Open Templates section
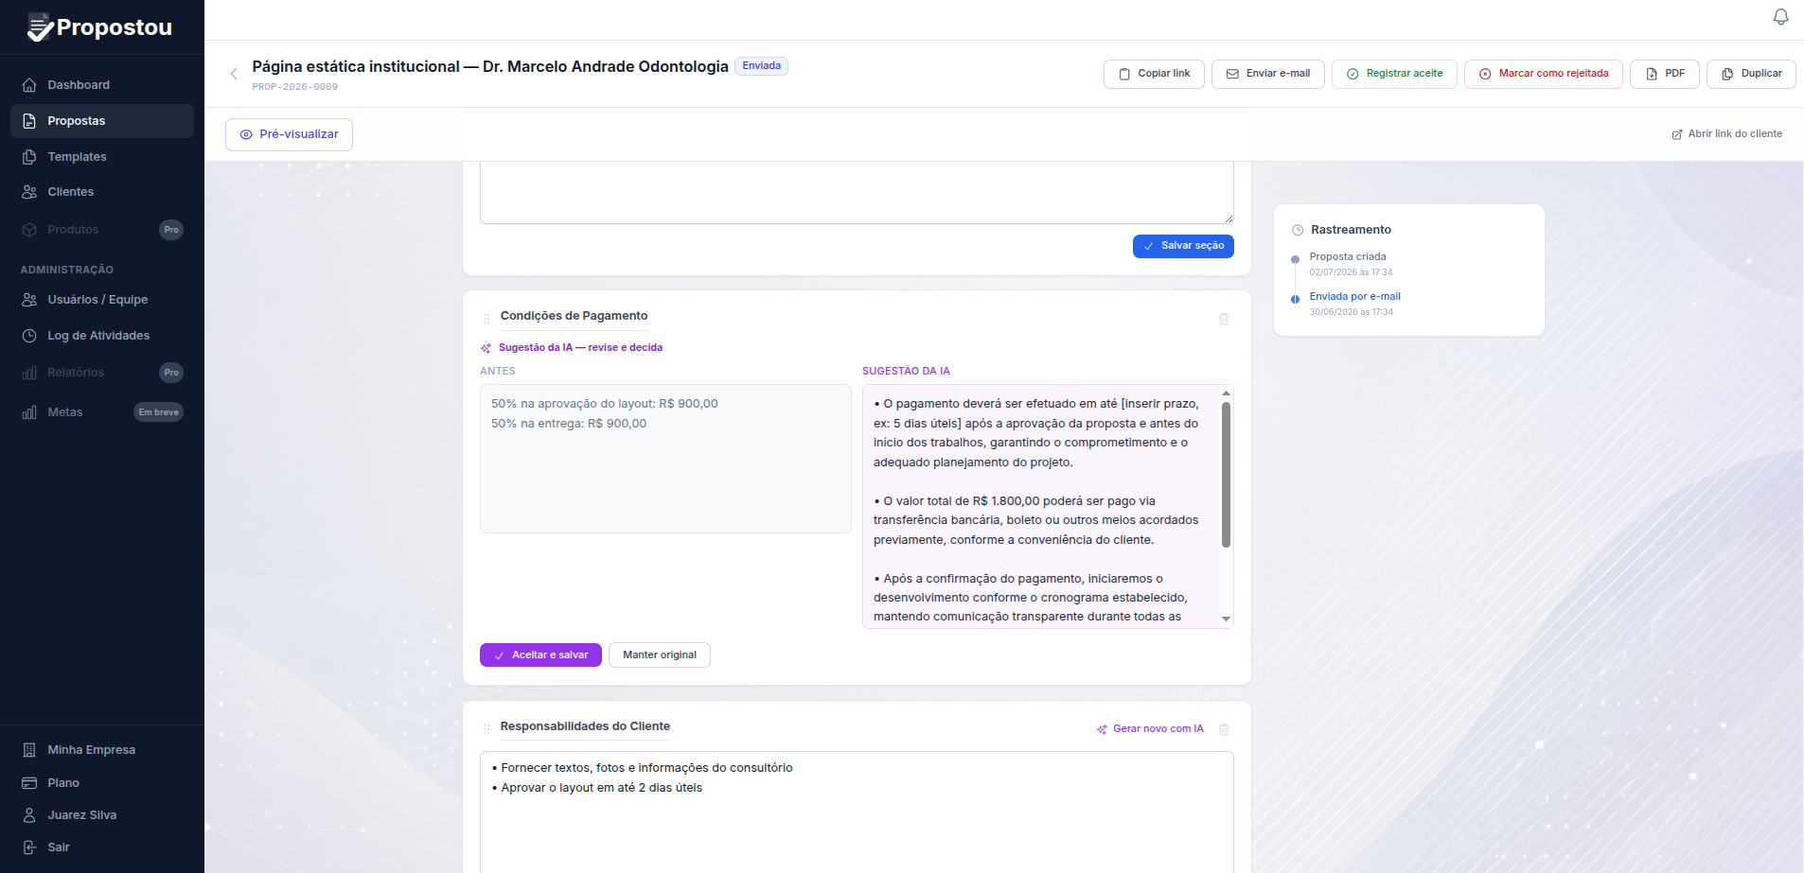This screenshot has height=873, width=1804. (102, 157)
